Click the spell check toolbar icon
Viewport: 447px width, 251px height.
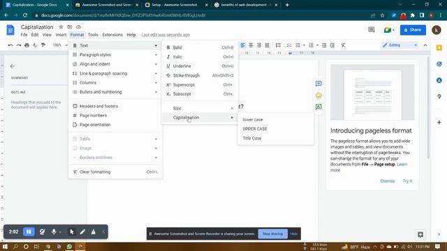pyautogui.click(x=35, y=45)
